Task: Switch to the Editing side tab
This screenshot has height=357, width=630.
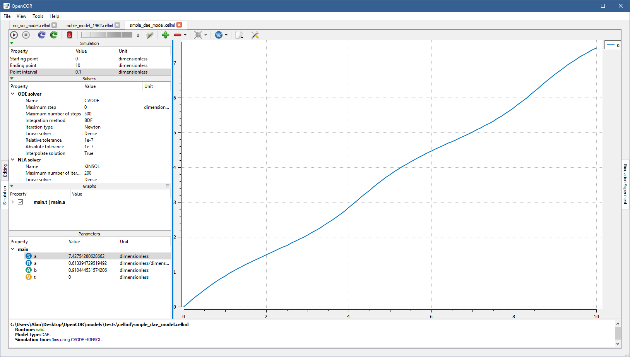Action: tap(5, 170)
